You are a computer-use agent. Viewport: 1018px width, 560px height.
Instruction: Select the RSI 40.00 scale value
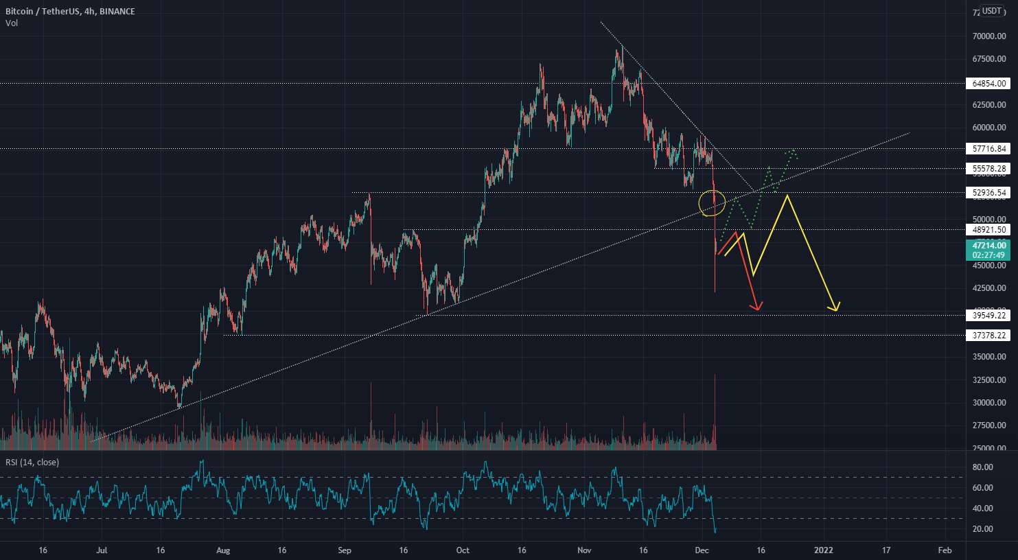983,509
